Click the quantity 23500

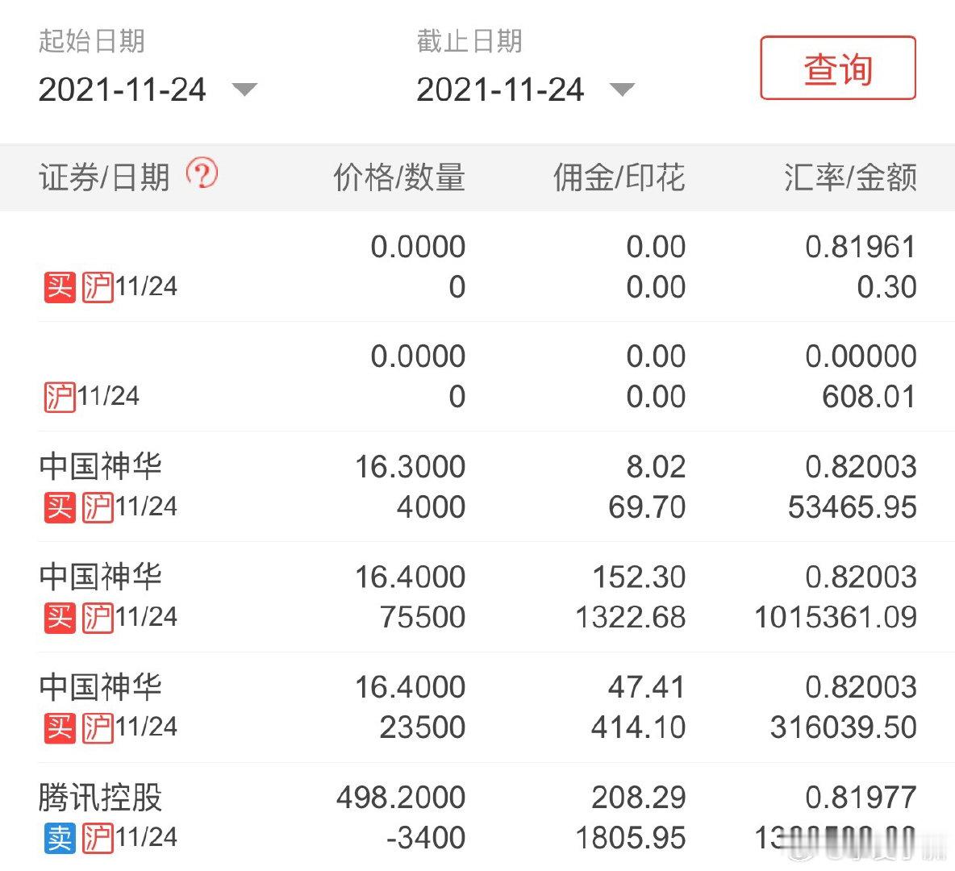[423, 728]
